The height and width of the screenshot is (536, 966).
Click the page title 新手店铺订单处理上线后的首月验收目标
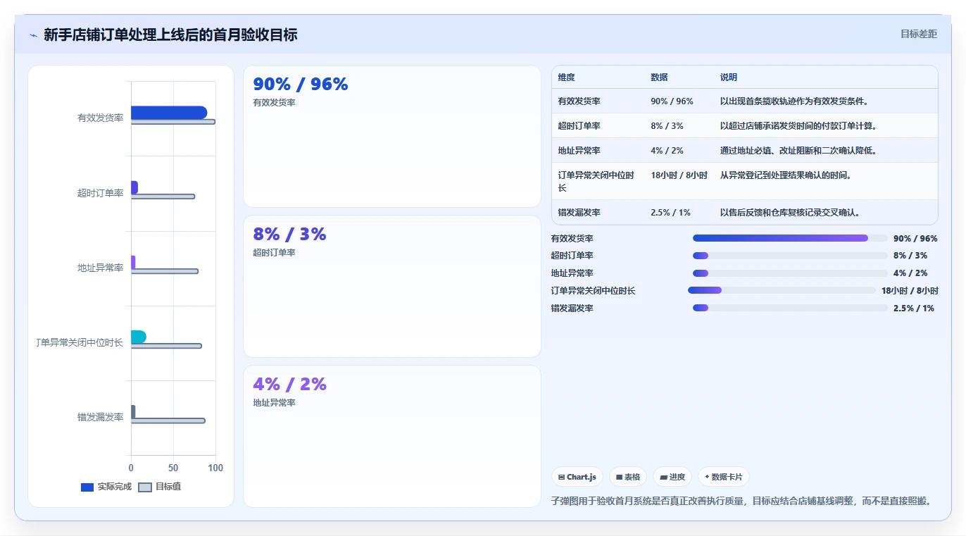click(x=170, y=35)
